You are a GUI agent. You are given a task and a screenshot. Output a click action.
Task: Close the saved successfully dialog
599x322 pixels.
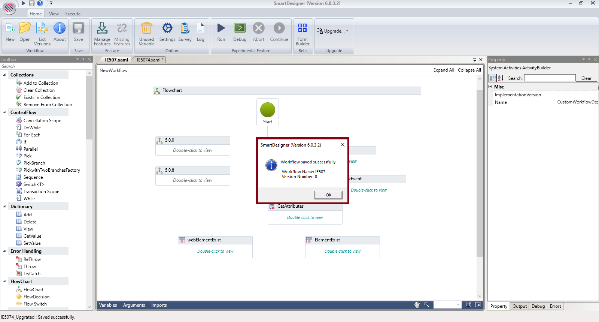pos(342,145)
